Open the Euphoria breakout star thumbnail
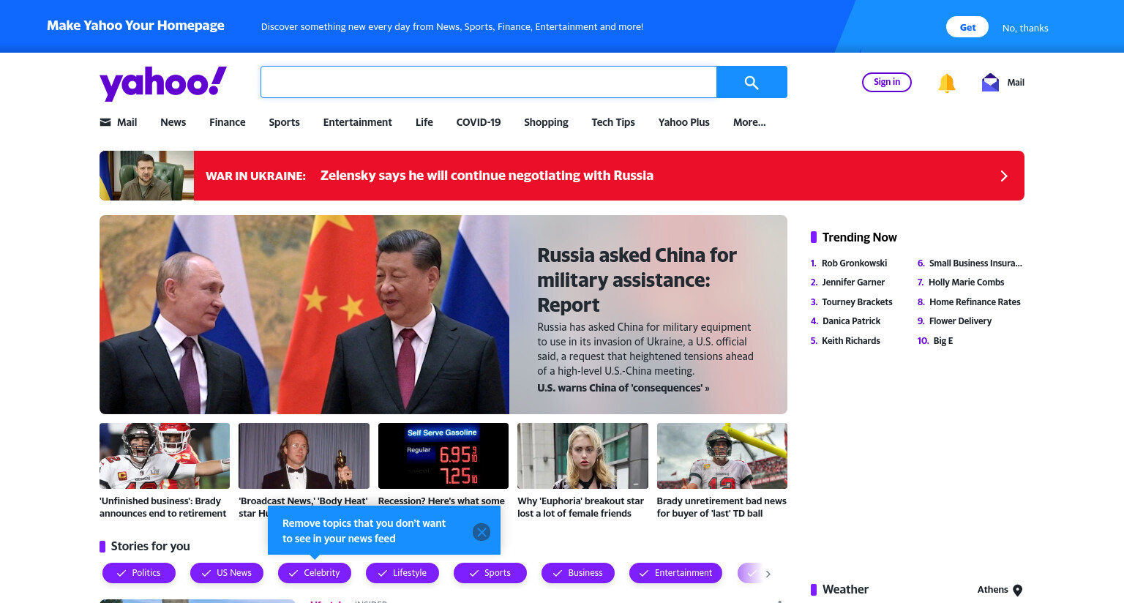The width and height of the screenshot is (1124, 603). 582,456
